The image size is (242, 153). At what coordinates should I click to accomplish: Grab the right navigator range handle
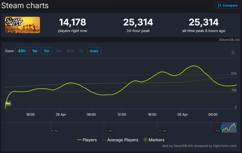(236, 128)
